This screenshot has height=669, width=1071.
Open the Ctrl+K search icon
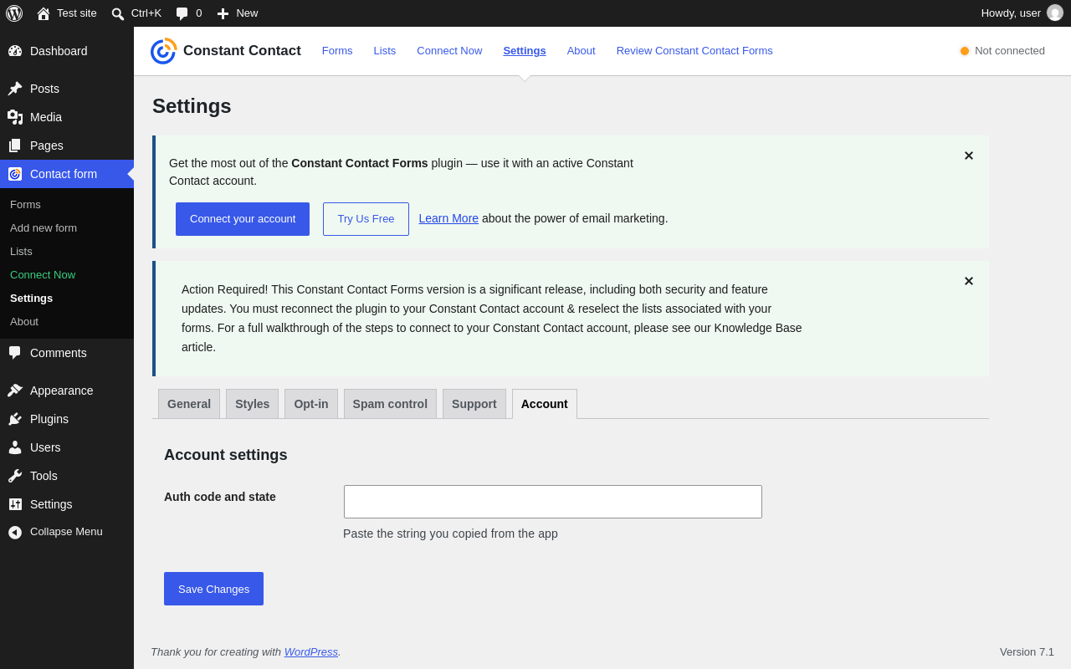[x=118, y=13]
